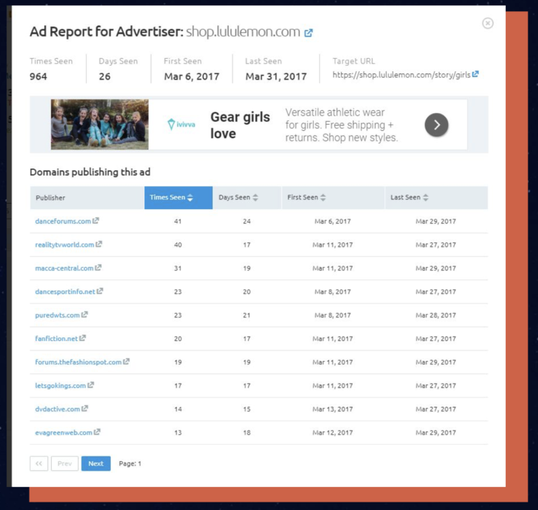This screenshot has width=538, height=510.
Task: Toggle Last Seen column sorting
Action: pos(424,197)
